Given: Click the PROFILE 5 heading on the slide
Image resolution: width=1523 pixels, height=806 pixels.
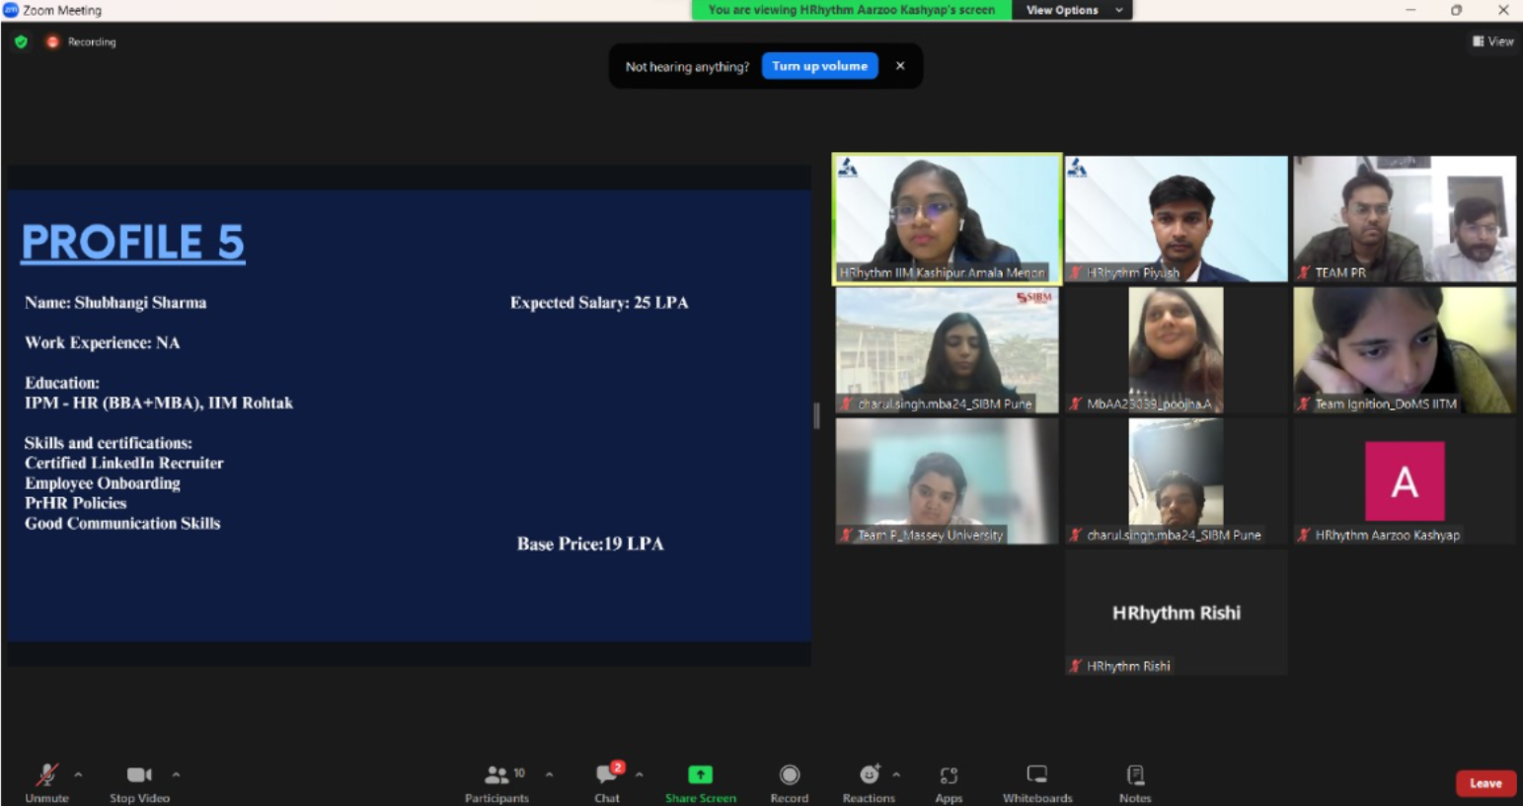Looking at the screenshot, I should (133, 242).
